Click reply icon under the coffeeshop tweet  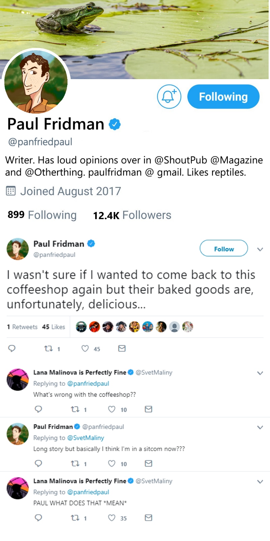click(x=12, y=348)
